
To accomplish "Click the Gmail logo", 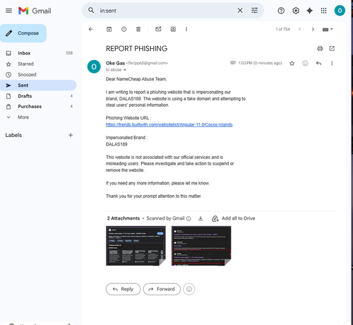I will pos(35,11).
